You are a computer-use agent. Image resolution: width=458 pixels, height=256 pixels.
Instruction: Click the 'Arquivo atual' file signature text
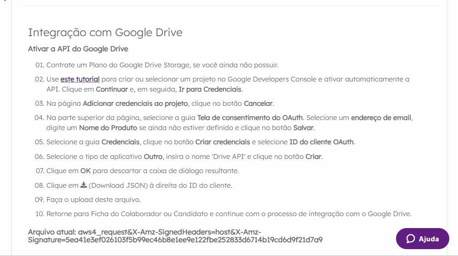[x=175, y=236]
